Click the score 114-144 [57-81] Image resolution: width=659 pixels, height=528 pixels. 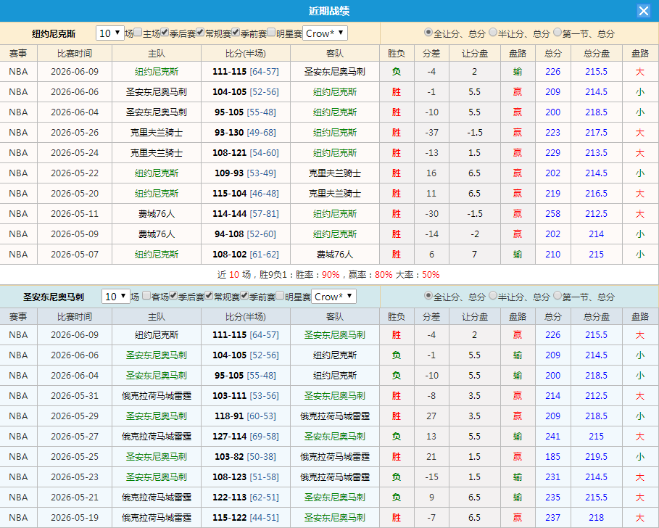tap(246, 213)
